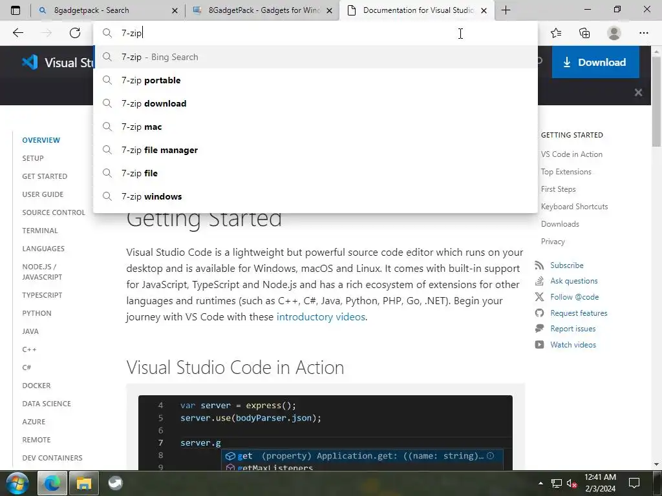Close the 8gadgetpack - Search tab

(175, 10)
